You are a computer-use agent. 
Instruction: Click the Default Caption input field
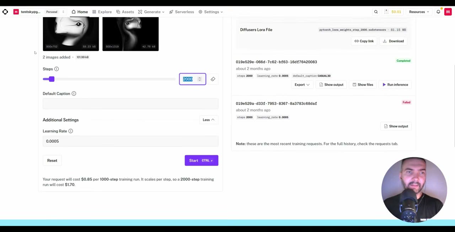[x=130, y=104]
